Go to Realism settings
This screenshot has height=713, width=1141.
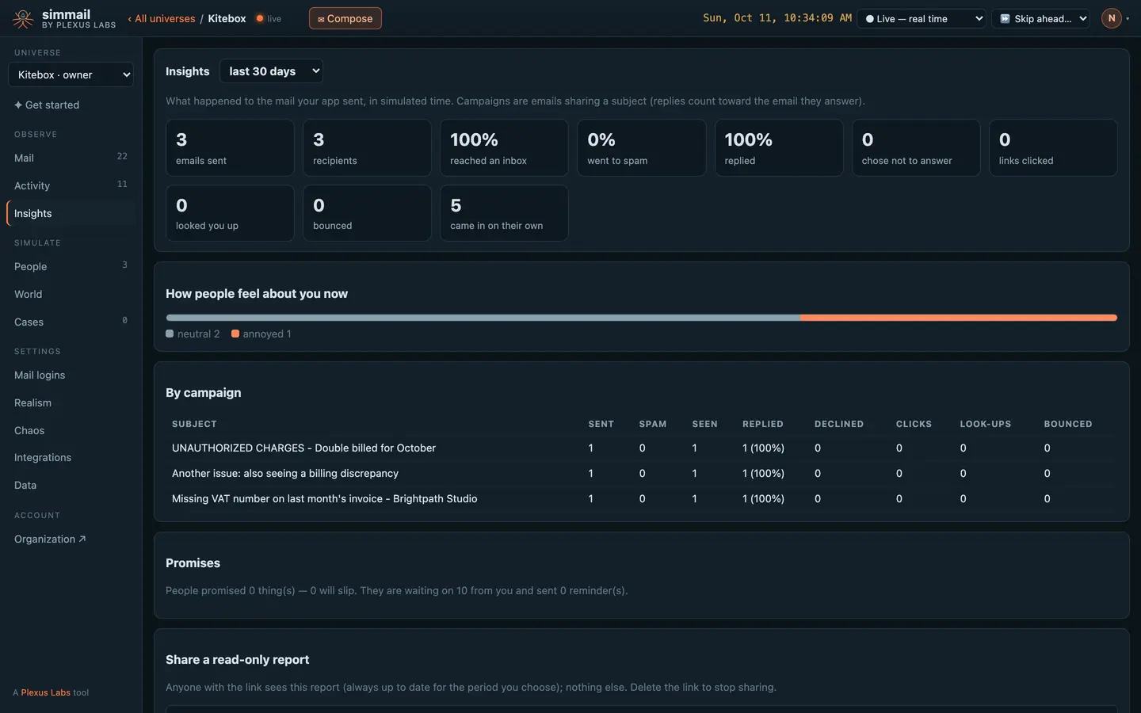[x=71, y=402]
